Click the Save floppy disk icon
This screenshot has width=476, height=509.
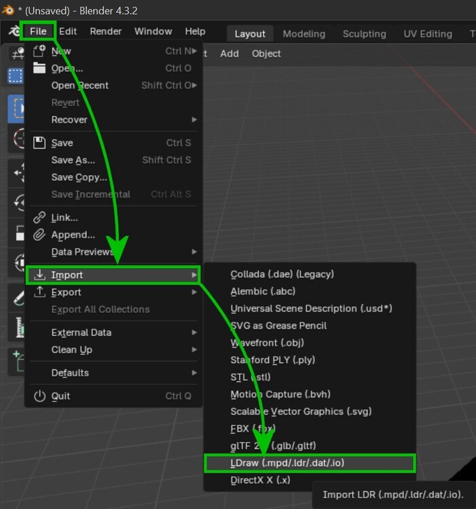pyautogui.click(x=39, y=143)
